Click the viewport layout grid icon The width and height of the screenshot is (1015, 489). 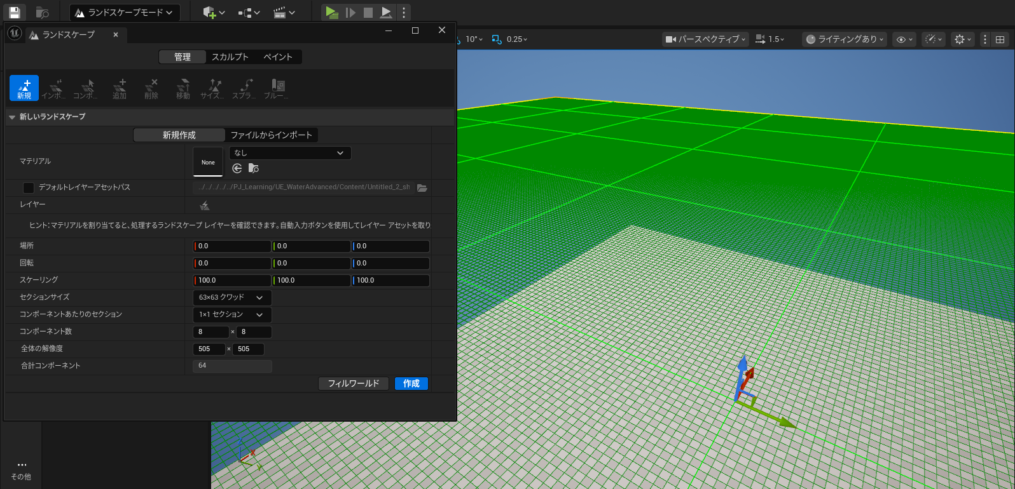(1000, 39)
